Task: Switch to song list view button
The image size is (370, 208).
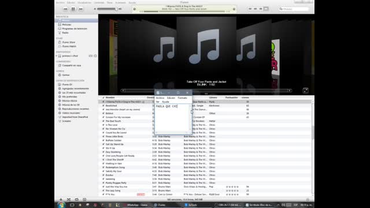Action: click(x=250, y=9)
